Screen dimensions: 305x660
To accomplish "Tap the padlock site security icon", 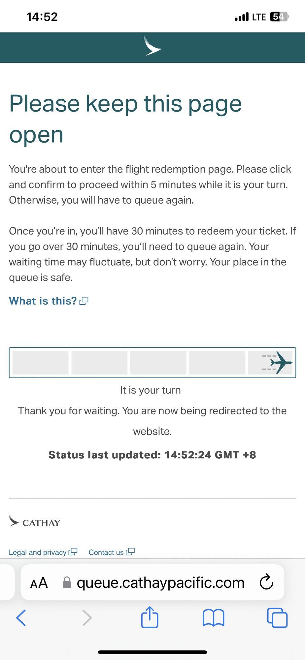I will pos(67,582).
